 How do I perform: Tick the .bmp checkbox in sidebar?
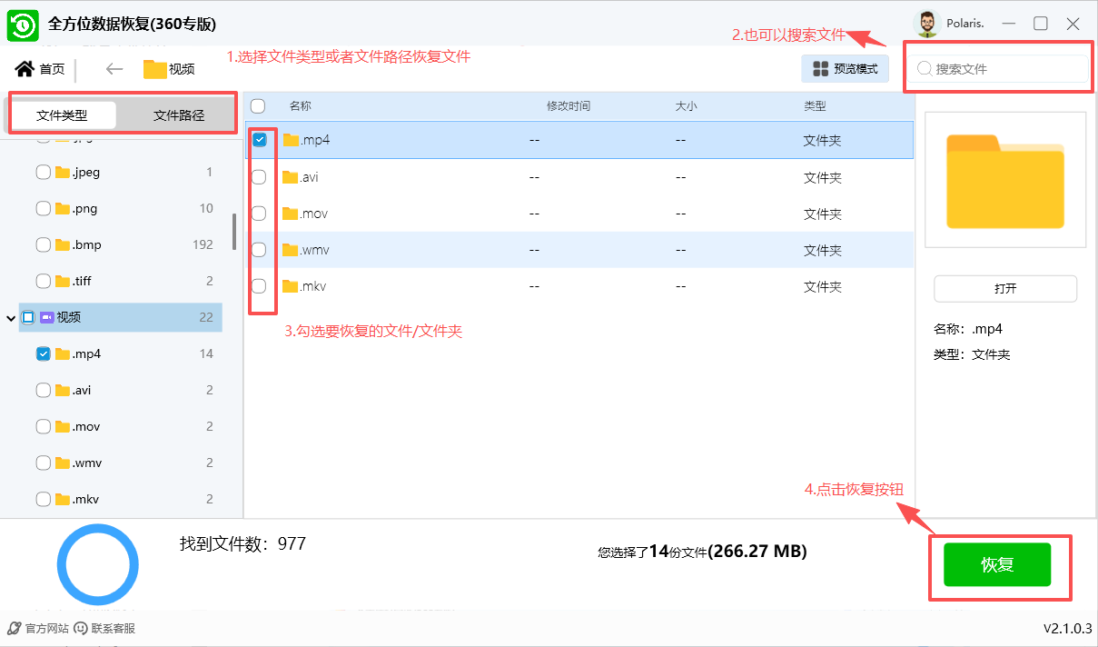point(43,244)
